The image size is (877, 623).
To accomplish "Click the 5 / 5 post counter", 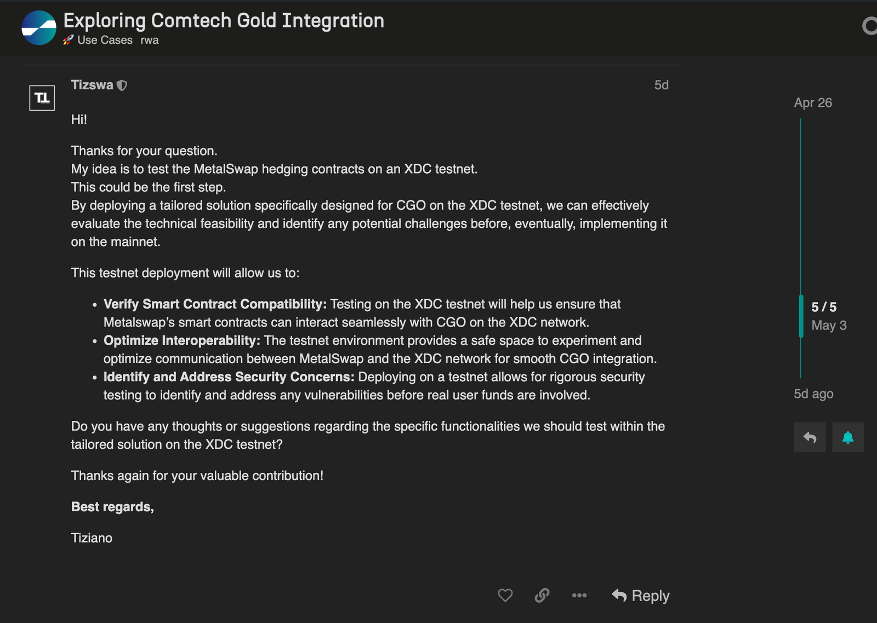I will [824, 307].
